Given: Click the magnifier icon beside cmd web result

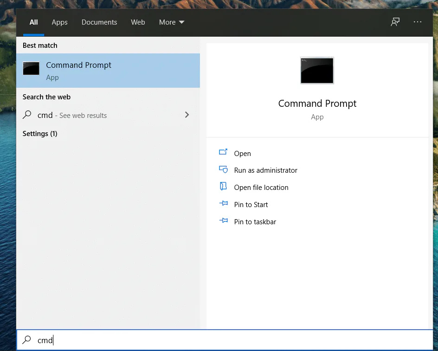Looking at the screenshot, I should coord(27,115).
